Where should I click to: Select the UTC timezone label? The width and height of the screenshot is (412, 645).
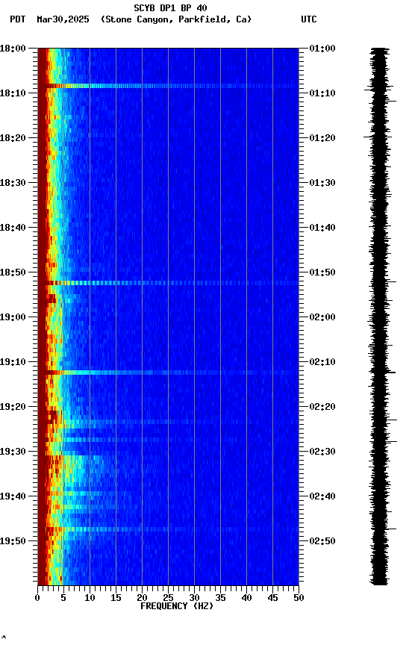click(x=309, y=19)
